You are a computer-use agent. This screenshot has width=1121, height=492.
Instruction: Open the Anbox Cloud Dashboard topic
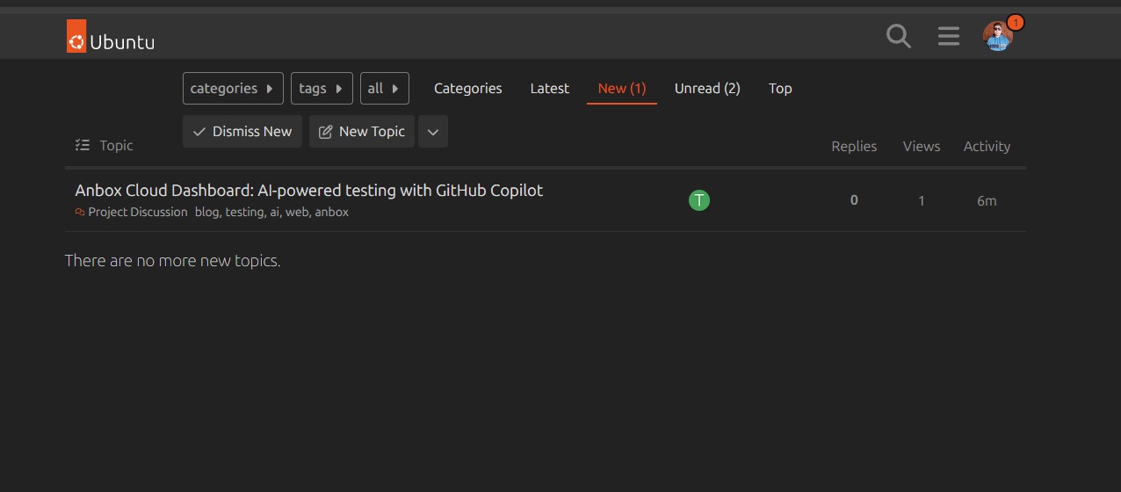tap(308, 191)
